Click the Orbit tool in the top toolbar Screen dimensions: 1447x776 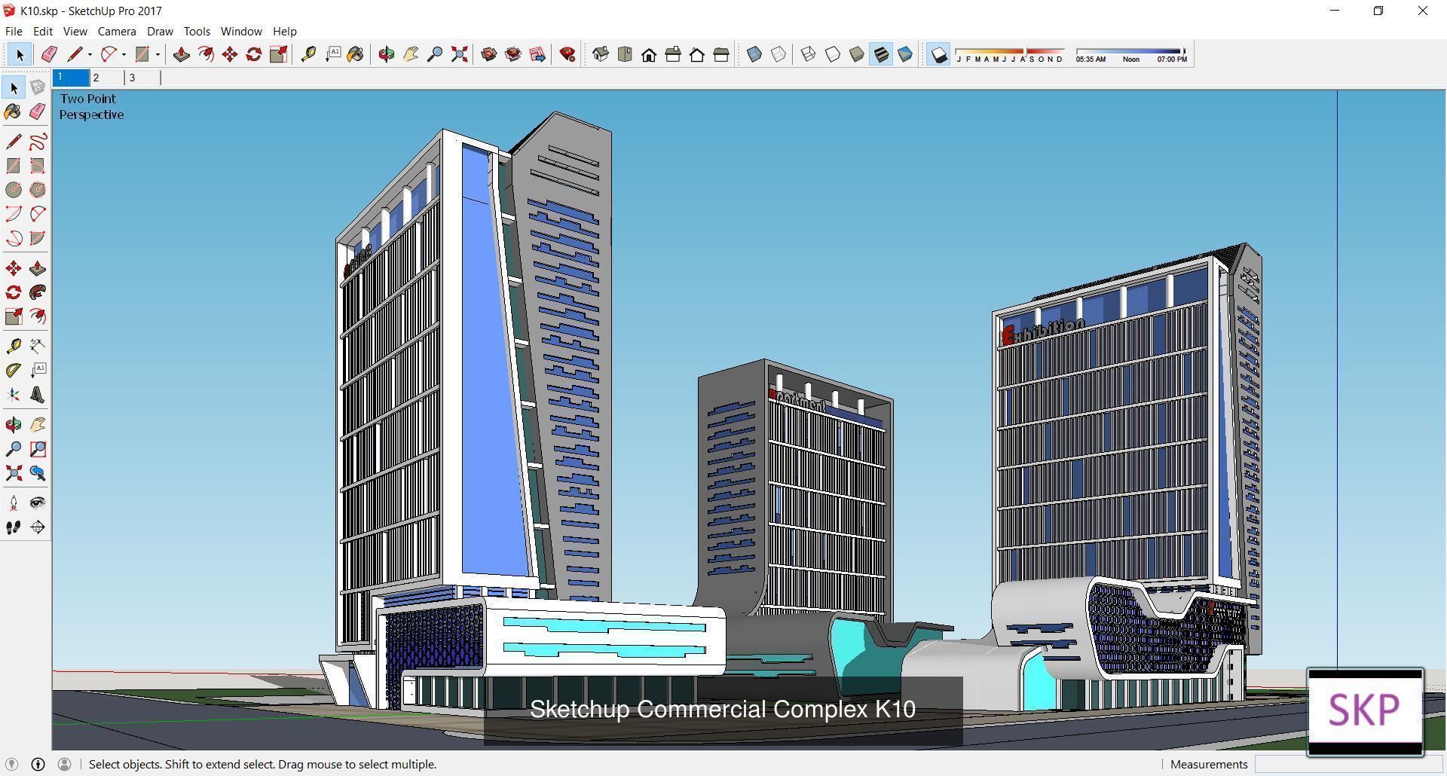[387, 54]
